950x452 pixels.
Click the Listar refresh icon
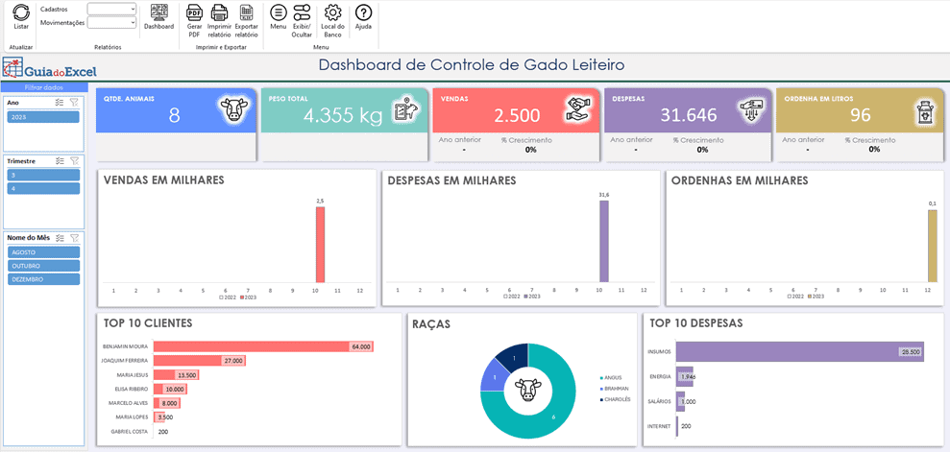[20, 12]
